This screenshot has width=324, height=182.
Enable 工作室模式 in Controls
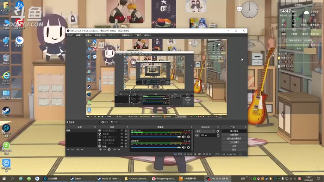(x=234, y=142)
